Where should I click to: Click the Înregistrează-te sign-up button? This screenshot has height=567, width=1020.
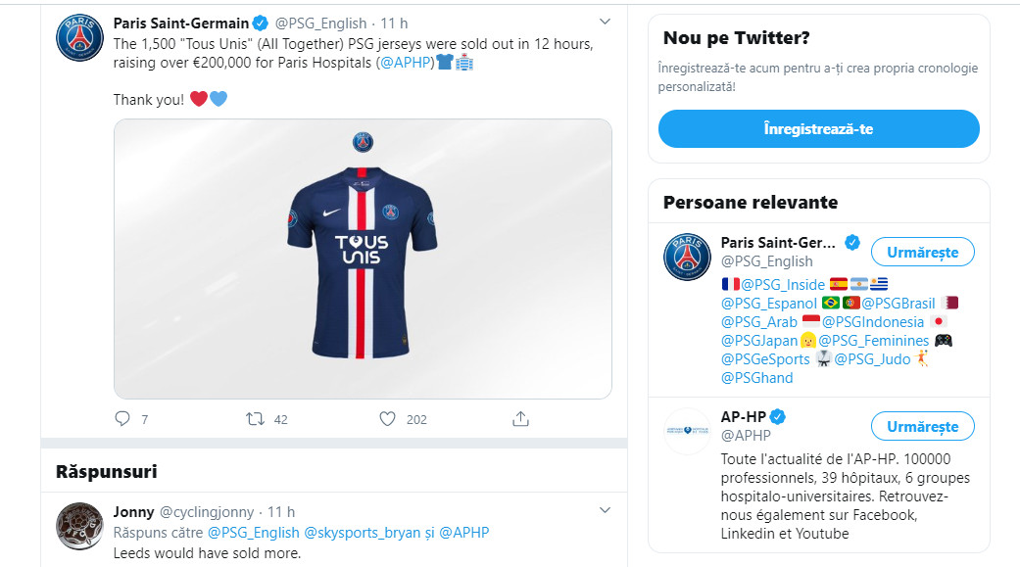click(x=818, y=129)
